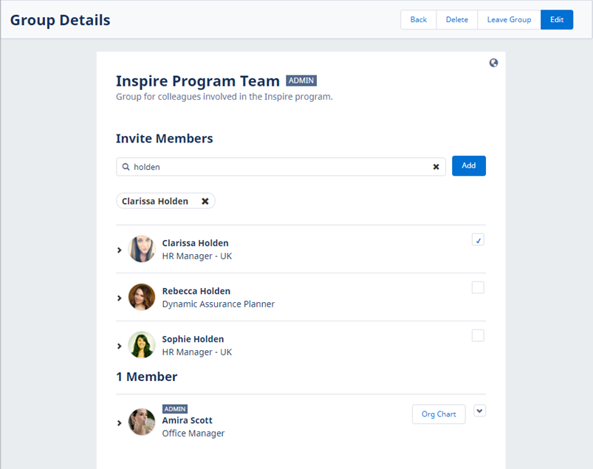Expand Clarissa Holden's row details
593x469 pixels.
pyautogui.click(x=120, y=250)
